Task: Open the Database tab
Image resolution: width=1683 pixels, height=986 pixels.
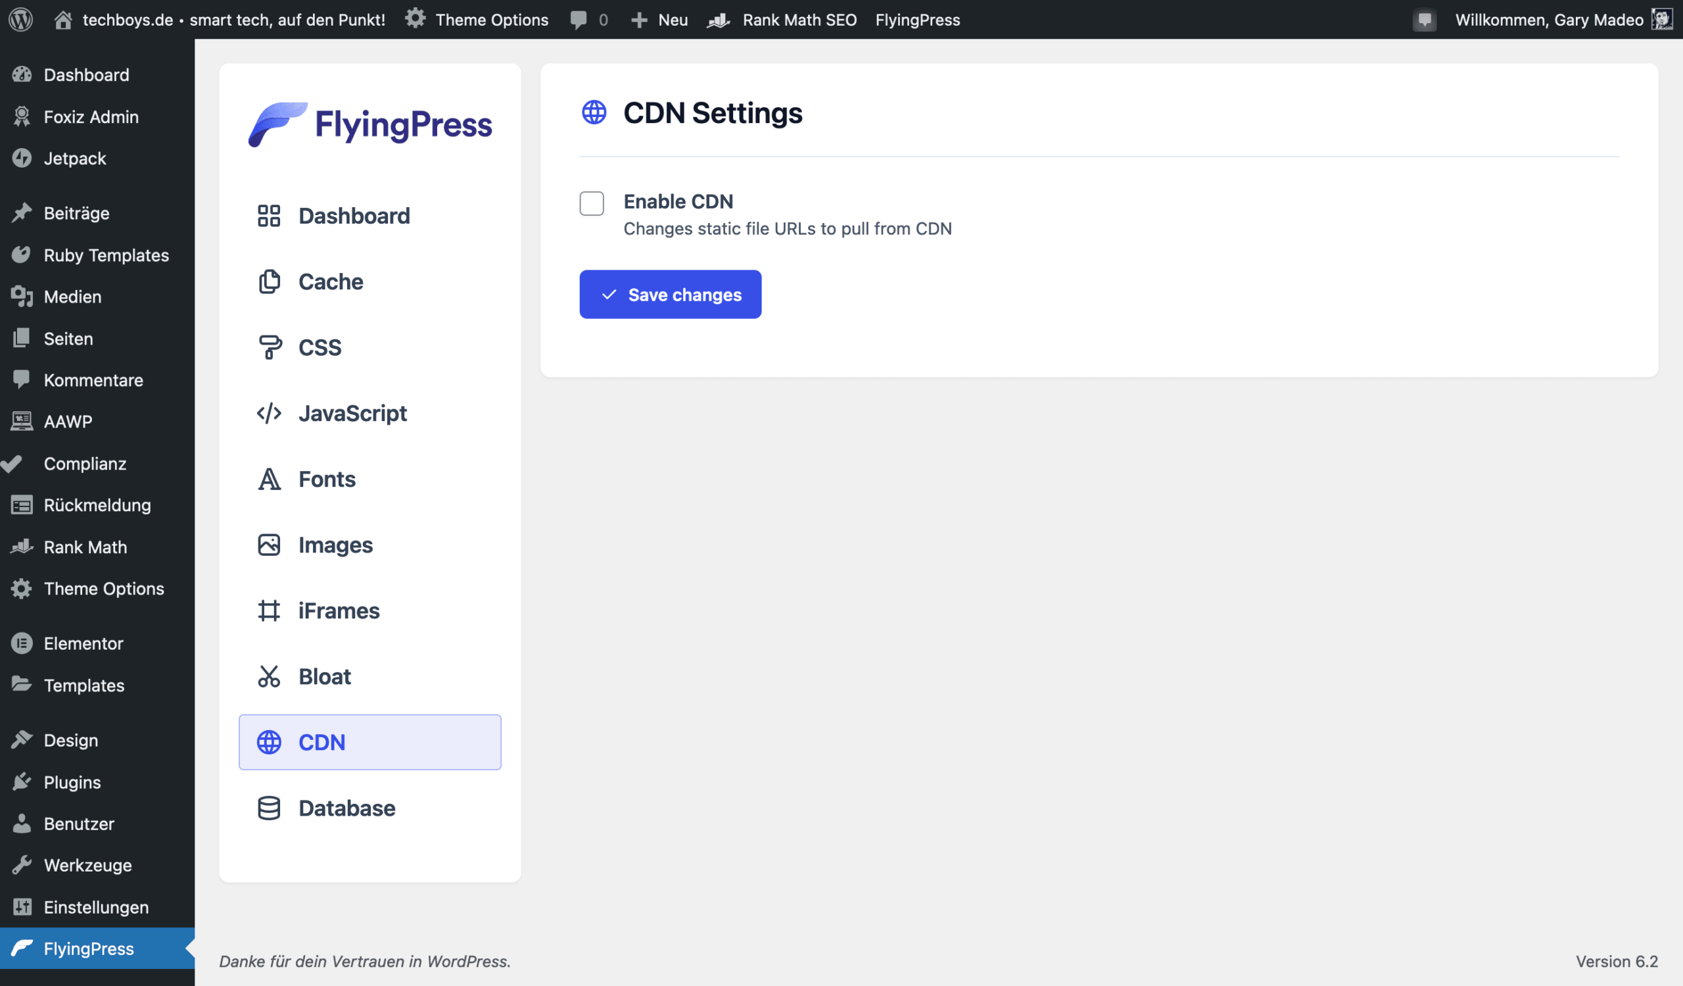Action: (x=369, y=808)
